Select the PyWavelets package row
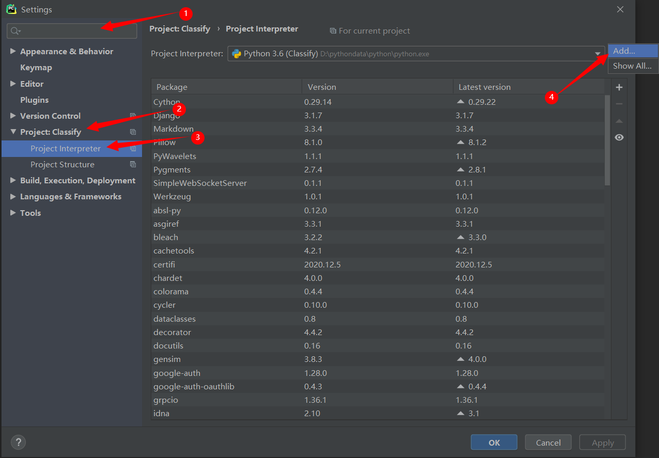Viewport: 659px width, 458px height. (378, 156)
